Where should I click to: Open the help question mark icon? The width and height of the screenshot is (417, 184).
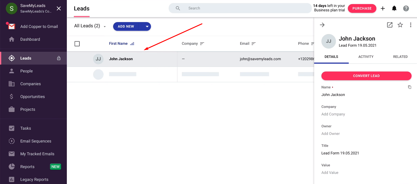pyautogui.click(x=406, y=9)
